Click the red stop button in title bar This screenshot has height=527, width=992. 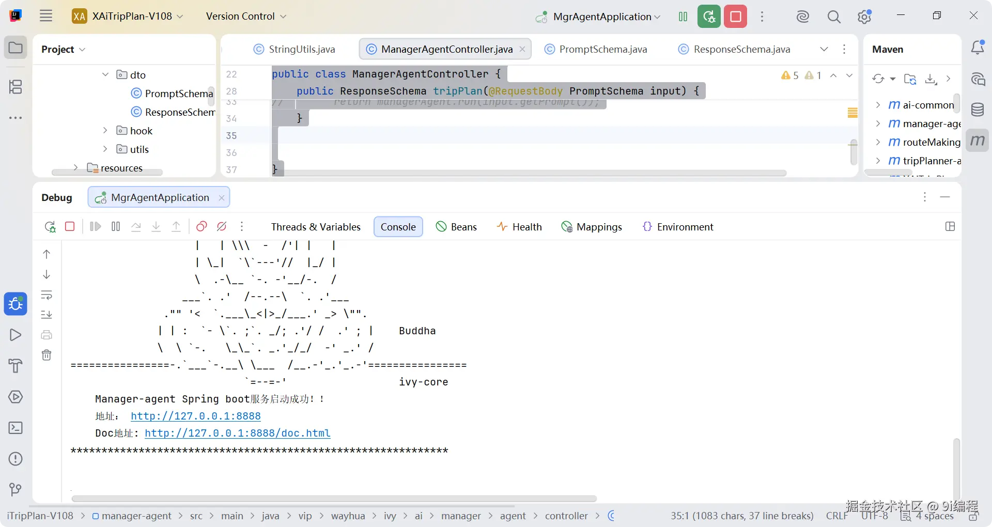tap(736, 17)
